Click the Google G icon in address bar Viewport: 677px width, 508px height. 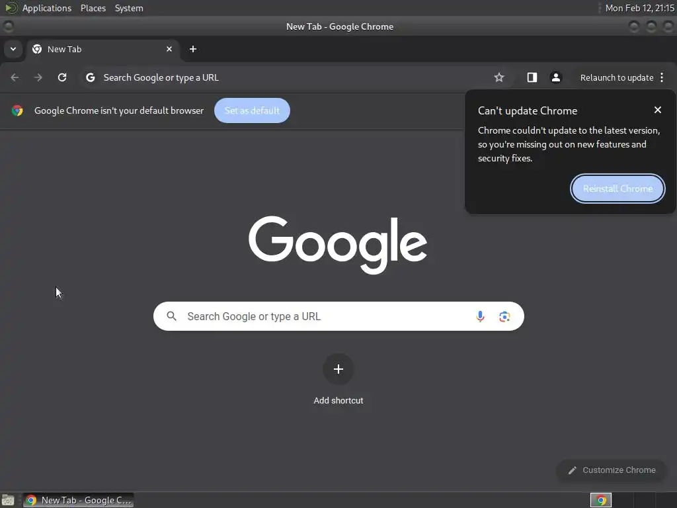[x=90, y=77]
